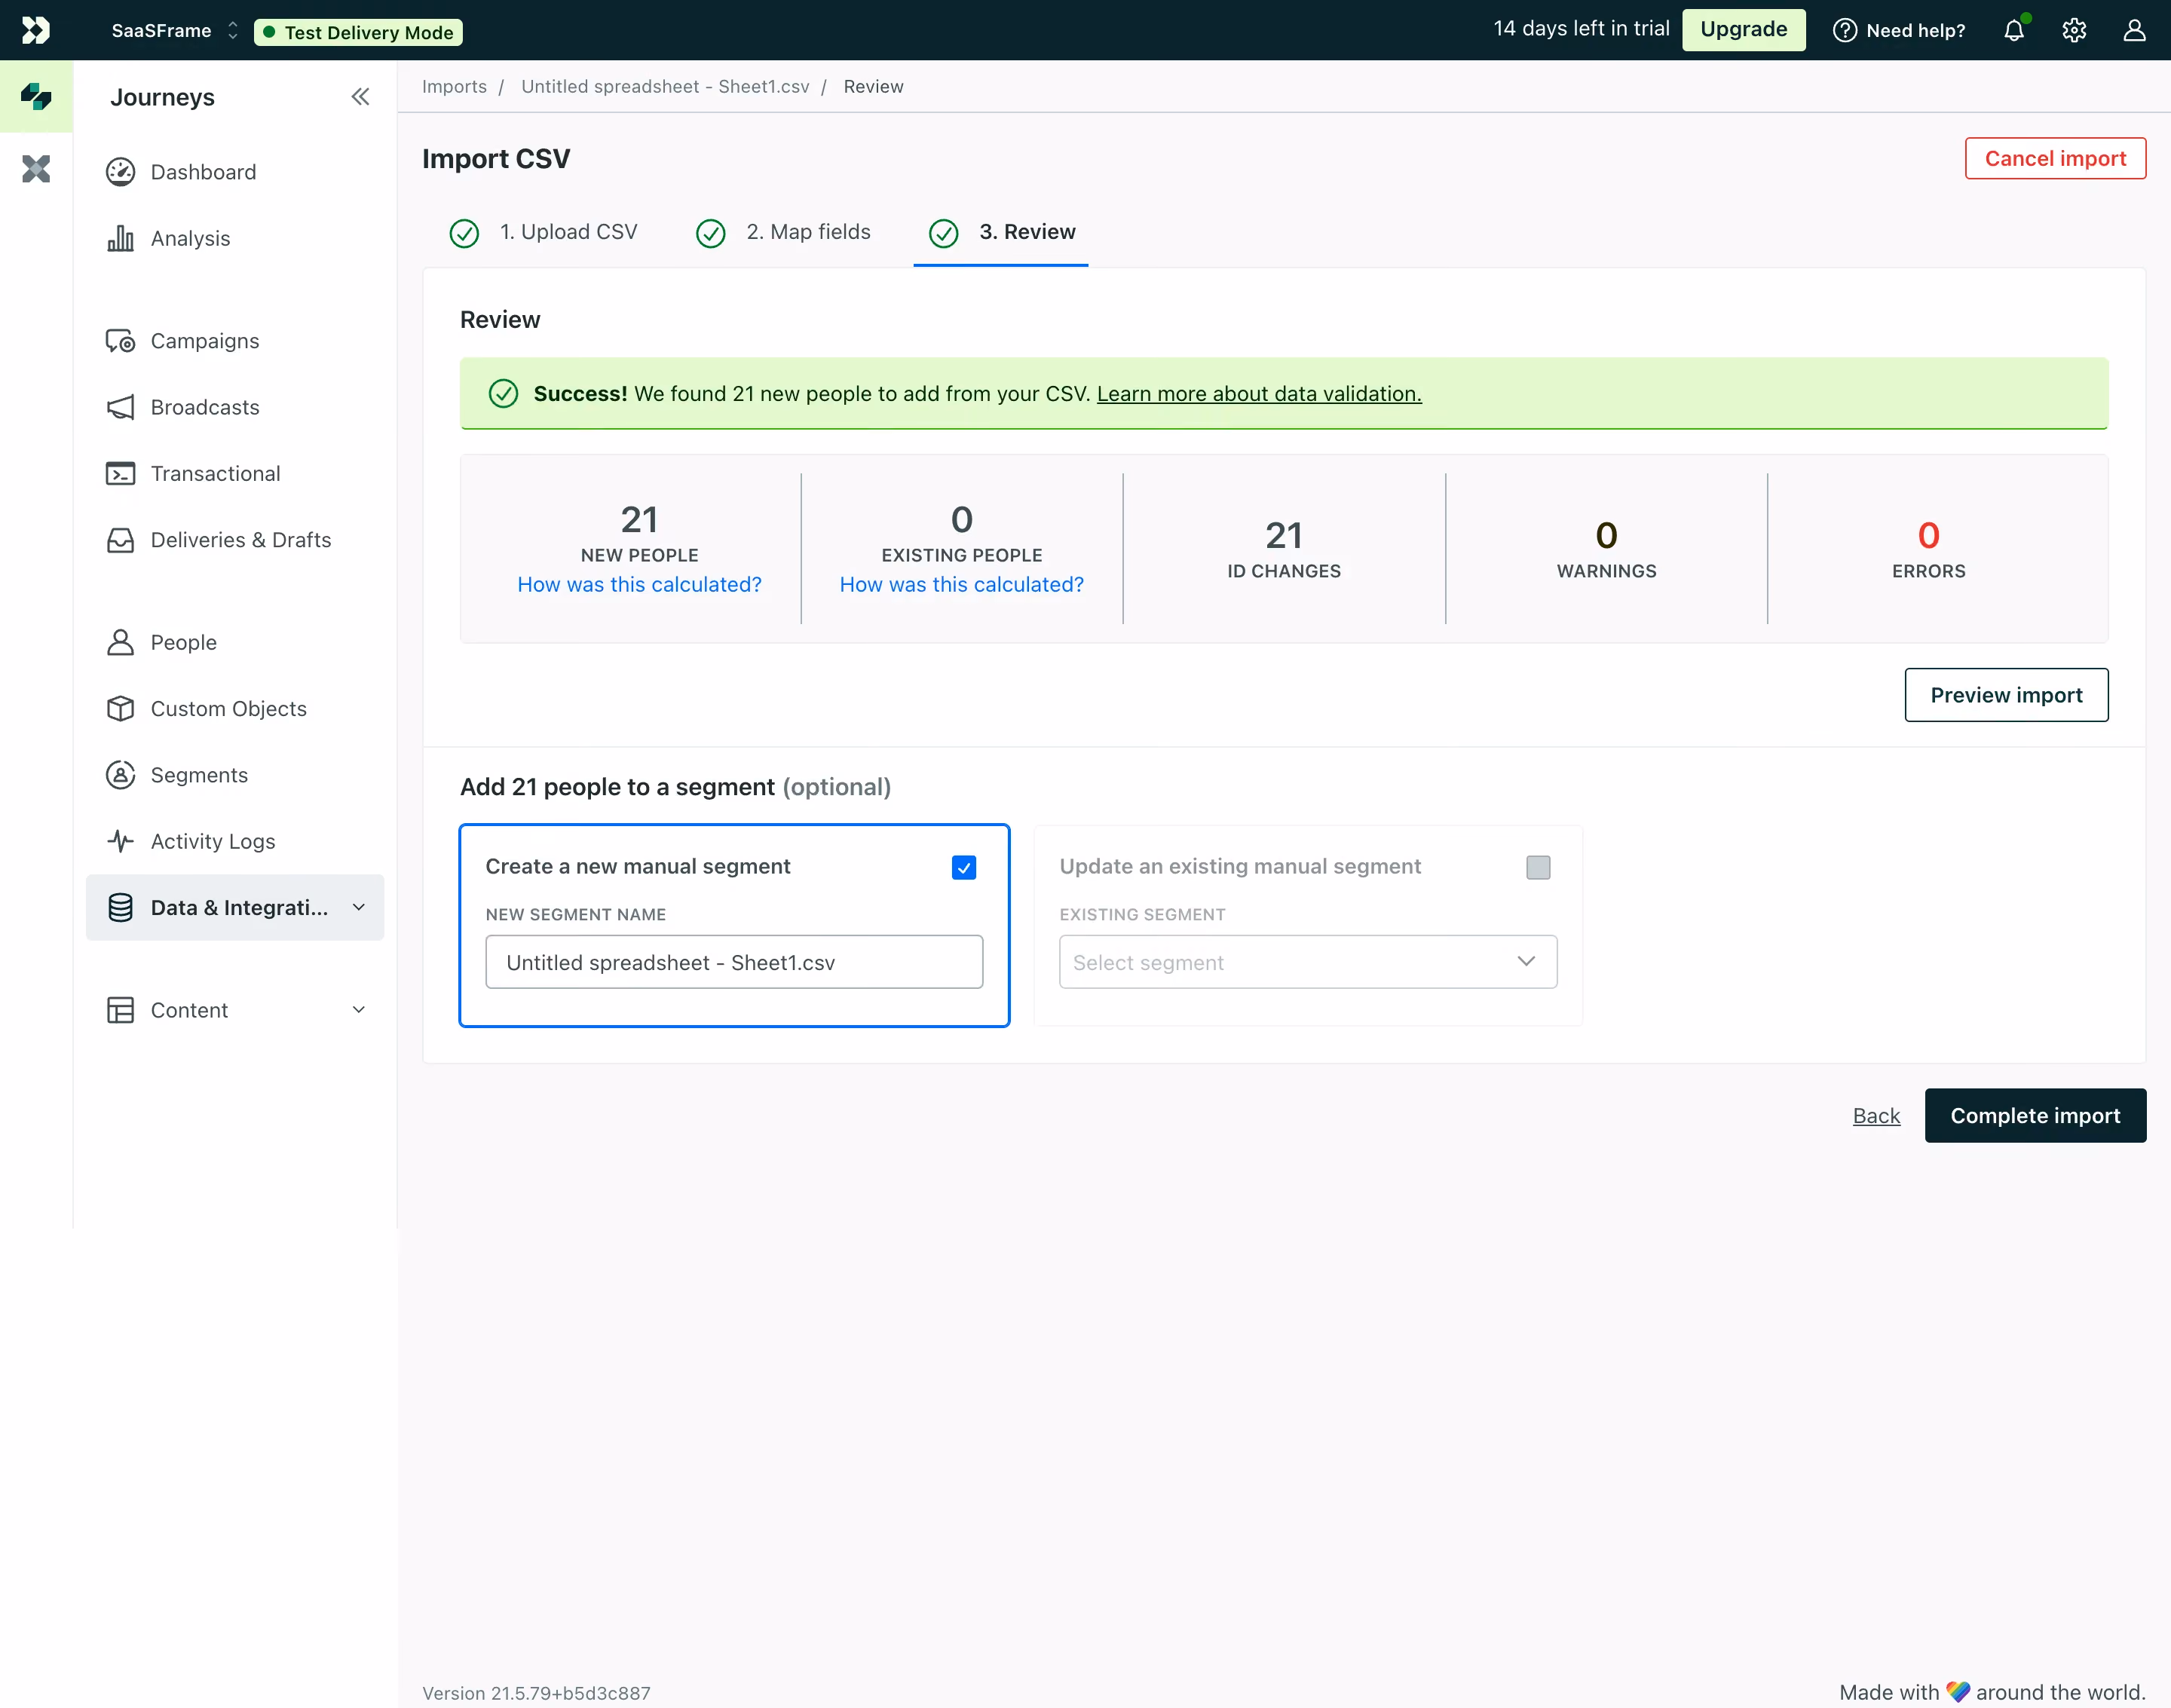Click the Upgrade button
This screenshot has width=2171, height=1708.
(1743, 29)
